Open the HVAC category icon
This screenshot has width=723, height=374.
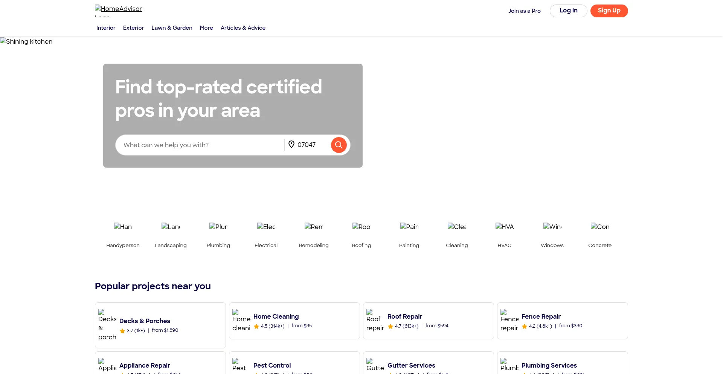(504, 227)
